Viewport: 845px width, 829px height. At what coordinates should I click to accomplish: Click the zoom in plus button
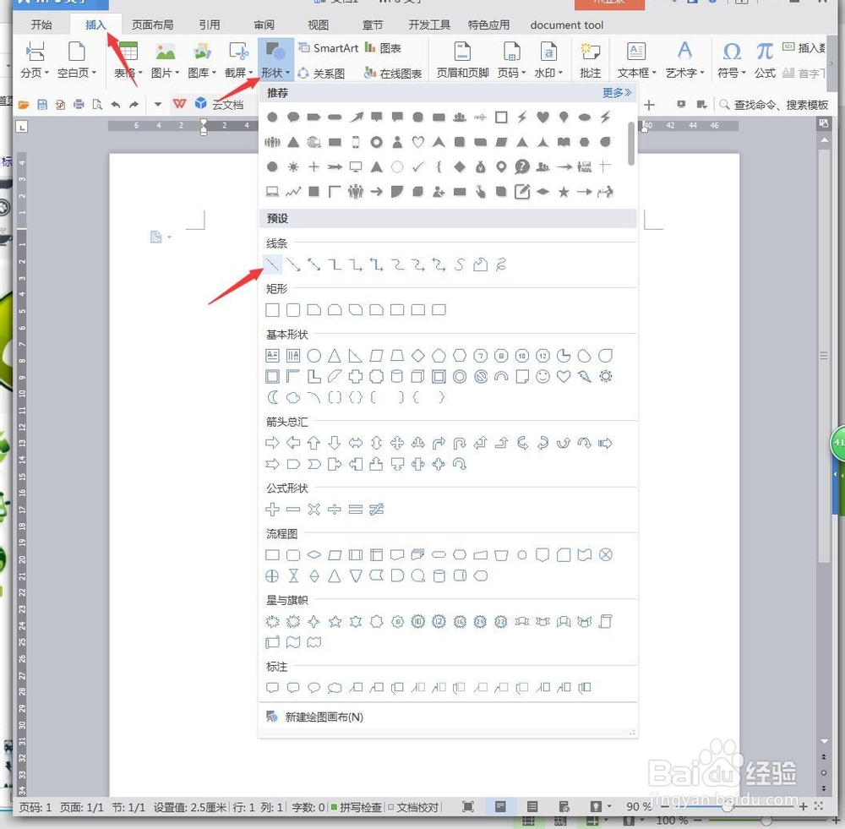(804, 806)
